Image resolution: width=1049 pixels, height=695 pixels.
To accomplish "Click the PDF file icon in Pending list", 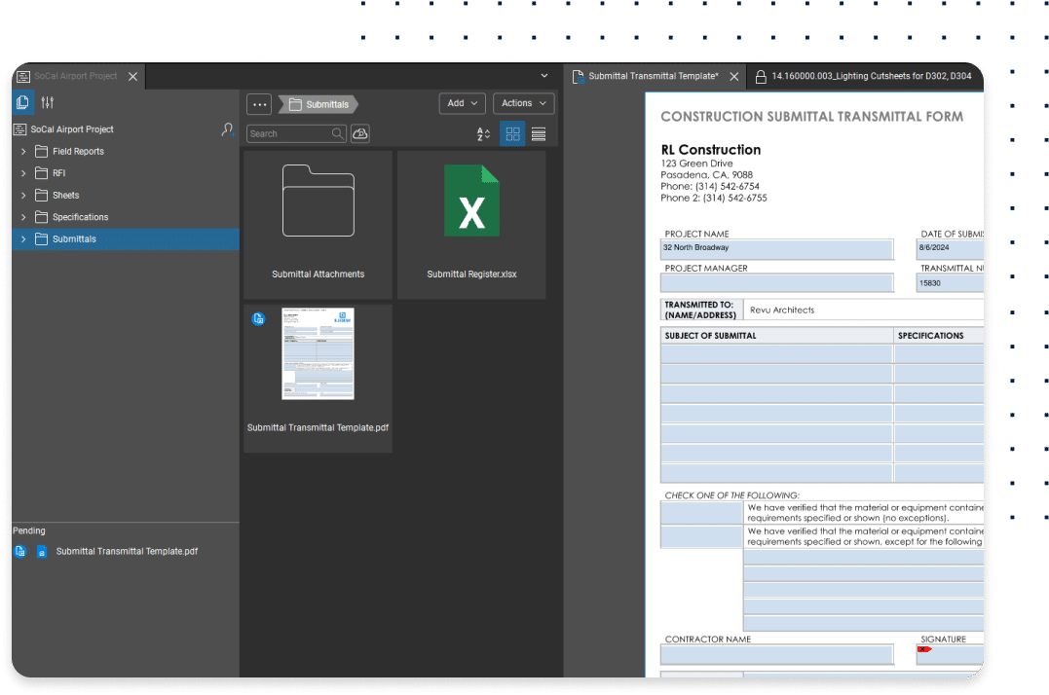I will click(x=42, y=551).
